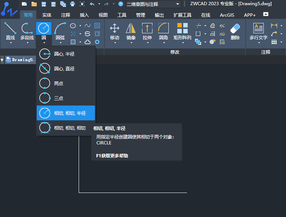Click the Explode icon in modify panel
Image resolution: width=286 pixels, height=217 pixels.
click(x=213, y=42)
